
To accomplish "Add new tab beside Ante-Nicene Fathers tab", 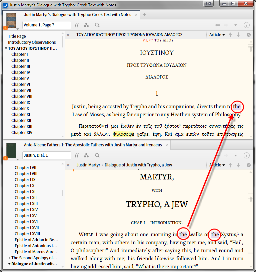I will [175, 145].
